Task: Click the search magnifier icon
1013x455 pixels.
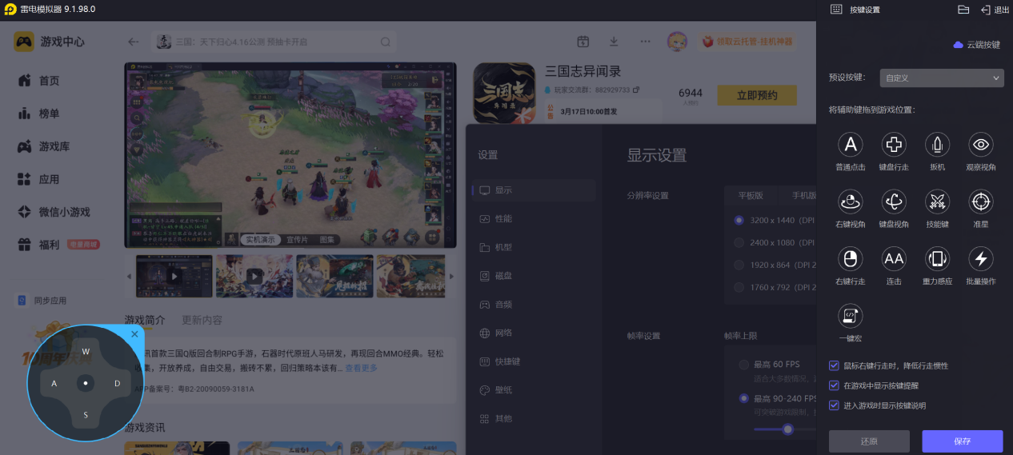Action: [386, 42]
